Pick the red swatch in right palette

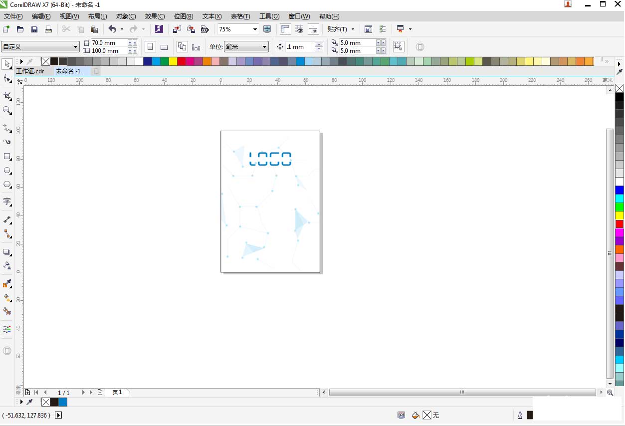click(x=620, y=224)
